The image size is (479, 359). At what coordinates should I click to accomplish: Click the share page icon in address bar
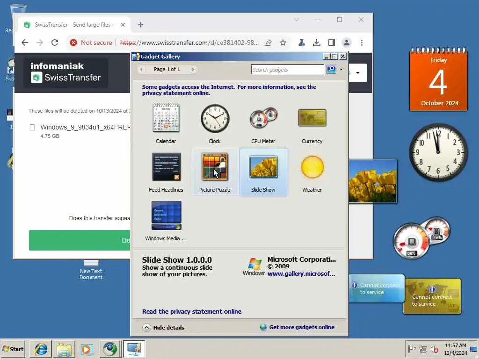click(x=268, y=43)
